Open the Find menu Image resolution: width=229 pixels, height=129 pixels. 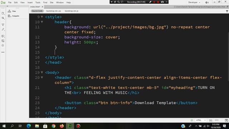click(x=45, y=3)
